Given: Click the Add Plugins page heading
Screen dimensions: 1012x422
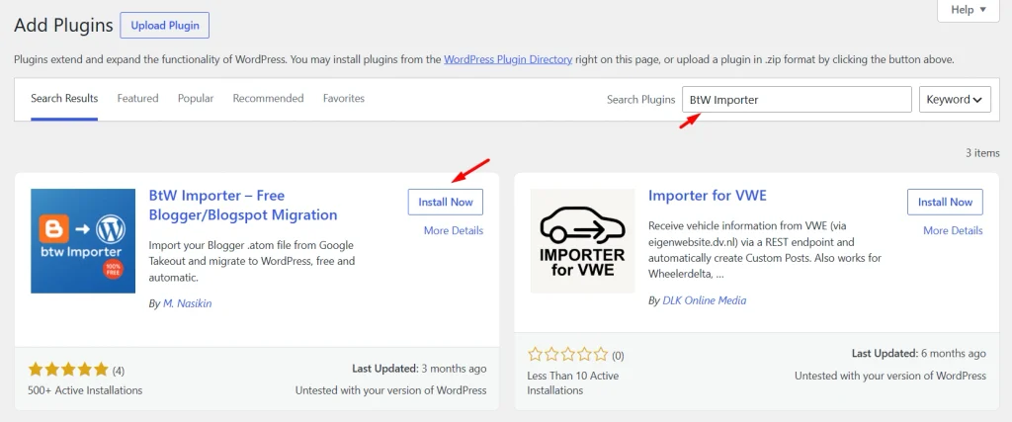Looking at the screenshot, I should [64, 26].
